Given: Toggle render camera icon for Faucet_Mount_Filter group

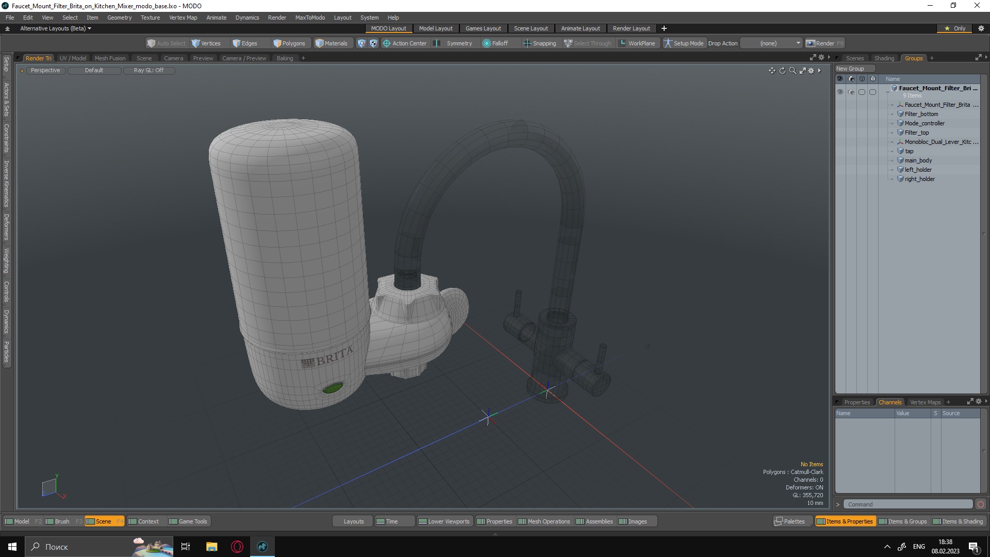Looking at the screenshot, I should (851, 92).
